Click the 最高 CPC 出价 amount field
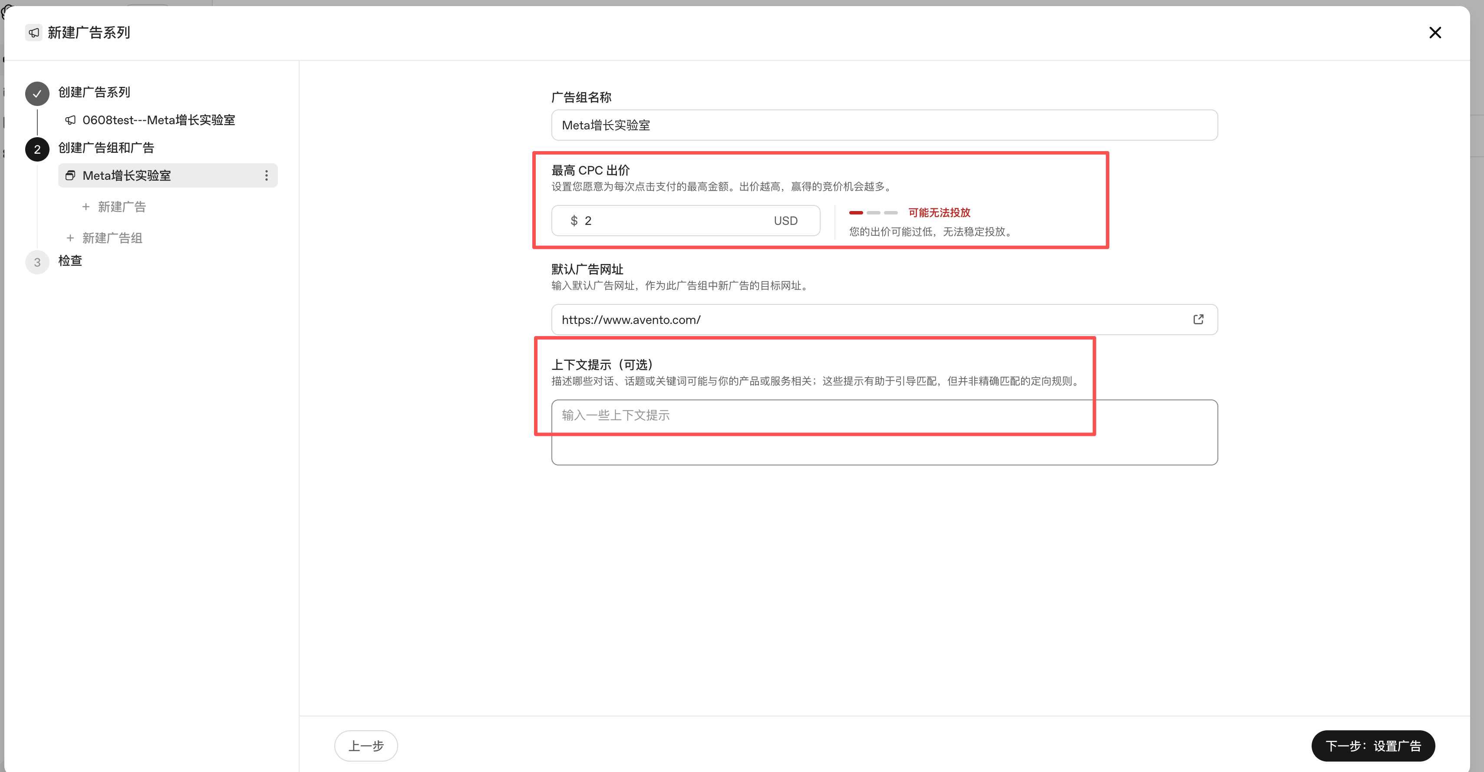This screenshot has height=772, width=1484. (x=686, y=221)
